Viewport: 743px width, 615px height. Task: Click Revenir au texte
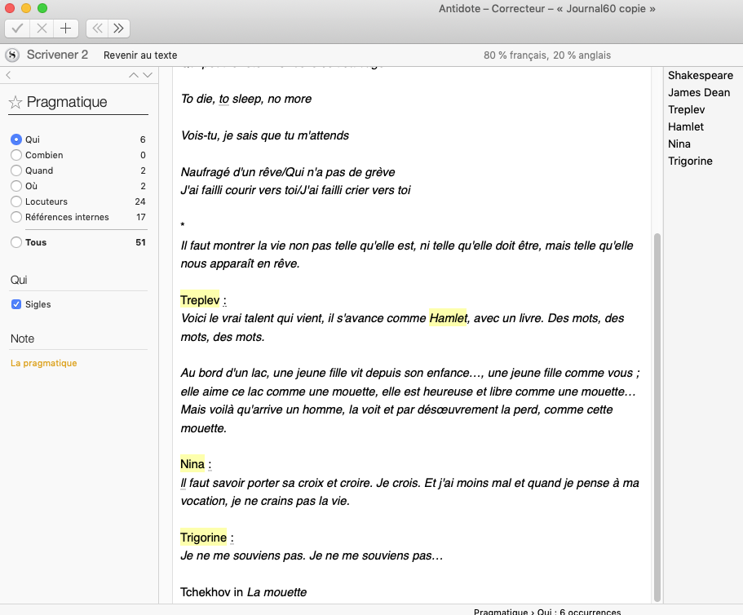[x=140, y=55]
